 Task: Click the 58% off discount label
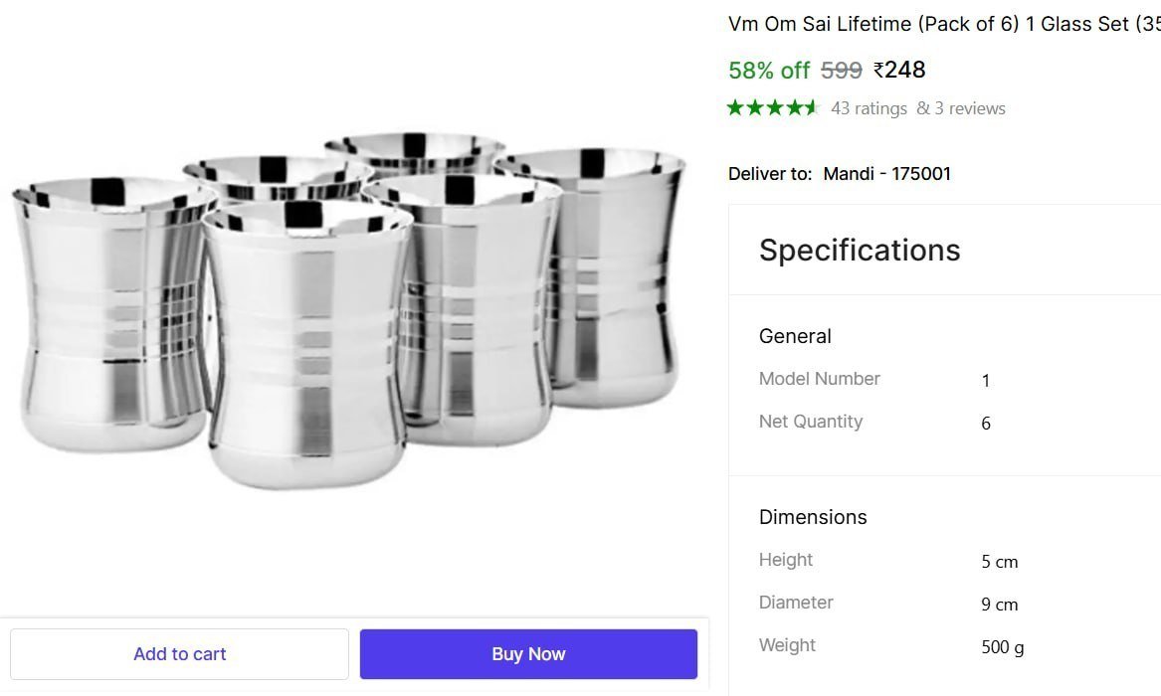pos(769,71)
